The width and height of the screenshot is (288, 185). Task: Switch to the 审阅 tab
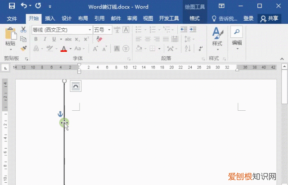(x=132, y=18)
